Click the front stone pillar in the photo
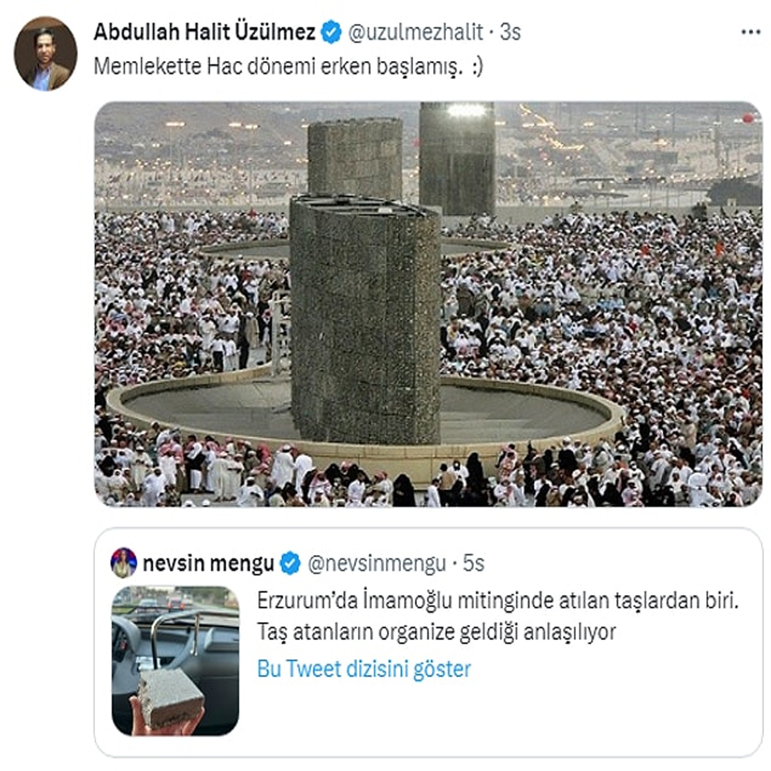 pyautogui.click(x=365, y=321)
